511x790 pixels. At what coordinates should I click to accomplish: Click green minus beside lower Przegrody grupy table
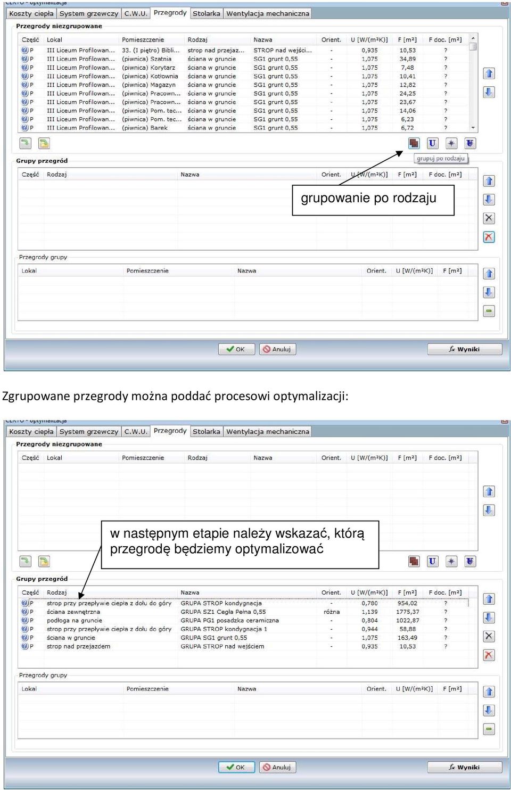(x=489, y=729)
